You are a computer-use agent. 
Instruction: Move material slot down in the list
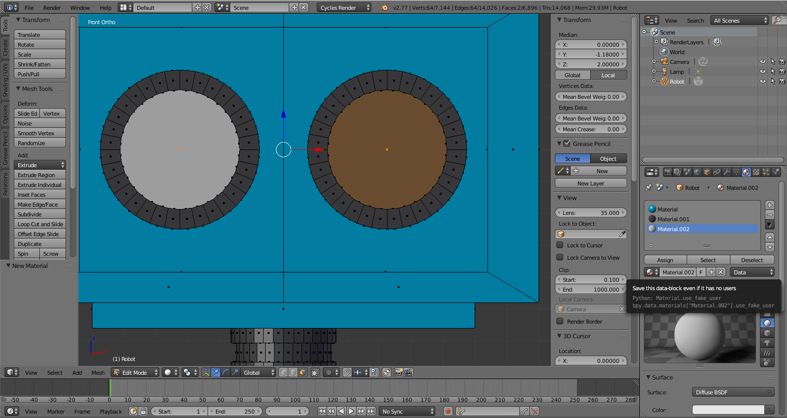click(770, 247)
